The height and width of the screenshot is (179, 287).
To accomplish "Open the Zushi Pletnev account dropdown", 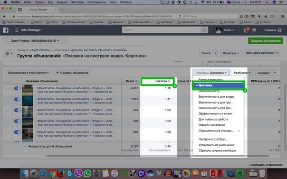I will 35,40.
